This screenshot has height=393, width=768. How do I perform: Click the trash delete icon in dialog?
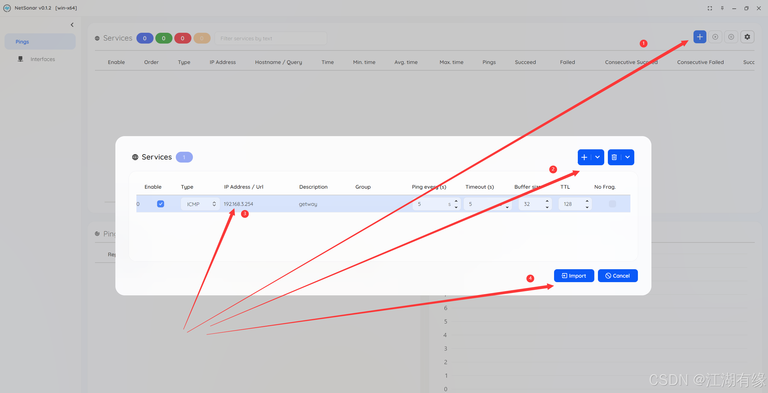(x=614, y=157)
